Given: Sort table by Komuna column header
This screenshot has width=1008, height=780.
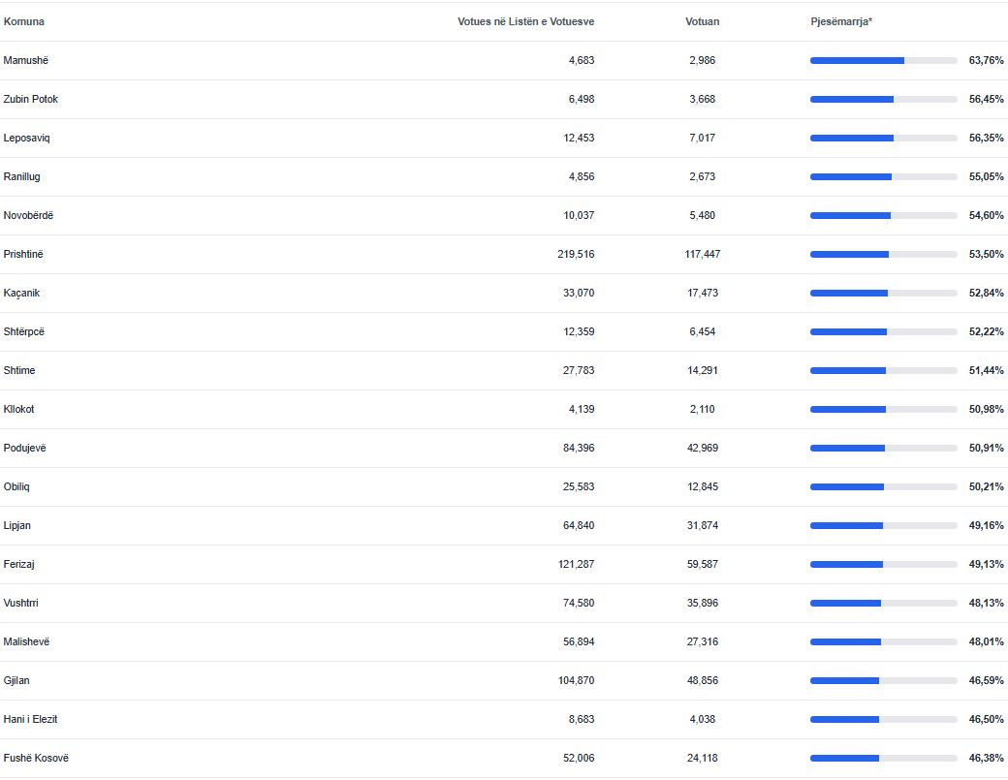Looking at the screenshot, I should [24, 21].
